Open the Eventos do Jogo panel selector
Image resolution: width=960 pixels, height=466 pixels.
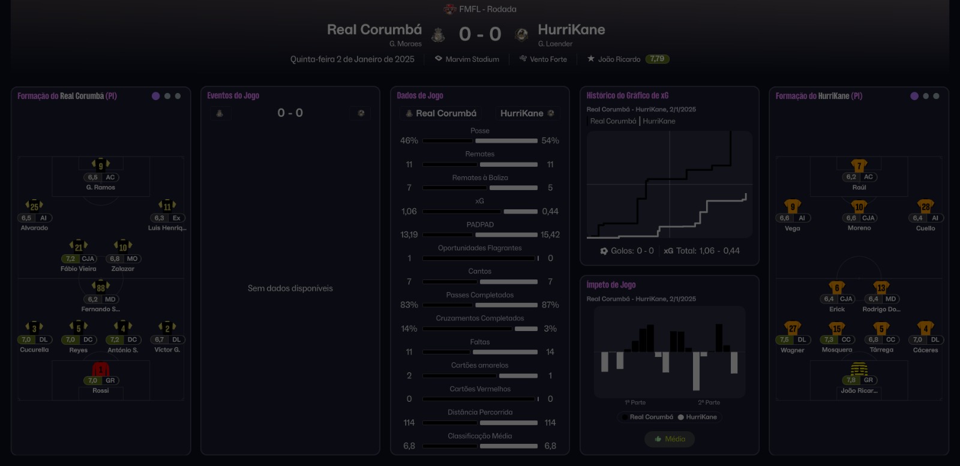click(233, 95)
